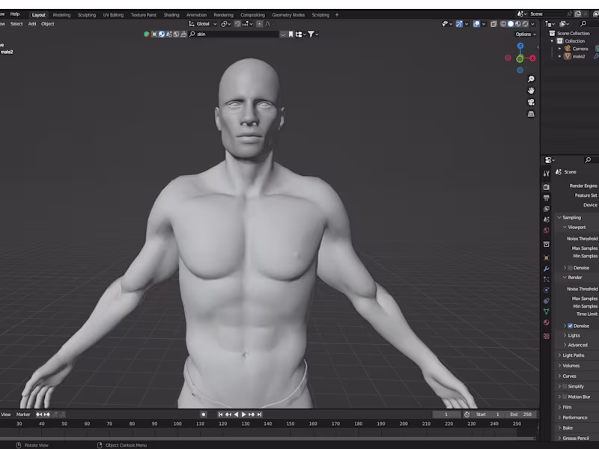The image size is (599, 449).
Task: Toggle X-ray view icon
Action: (493, 24)
